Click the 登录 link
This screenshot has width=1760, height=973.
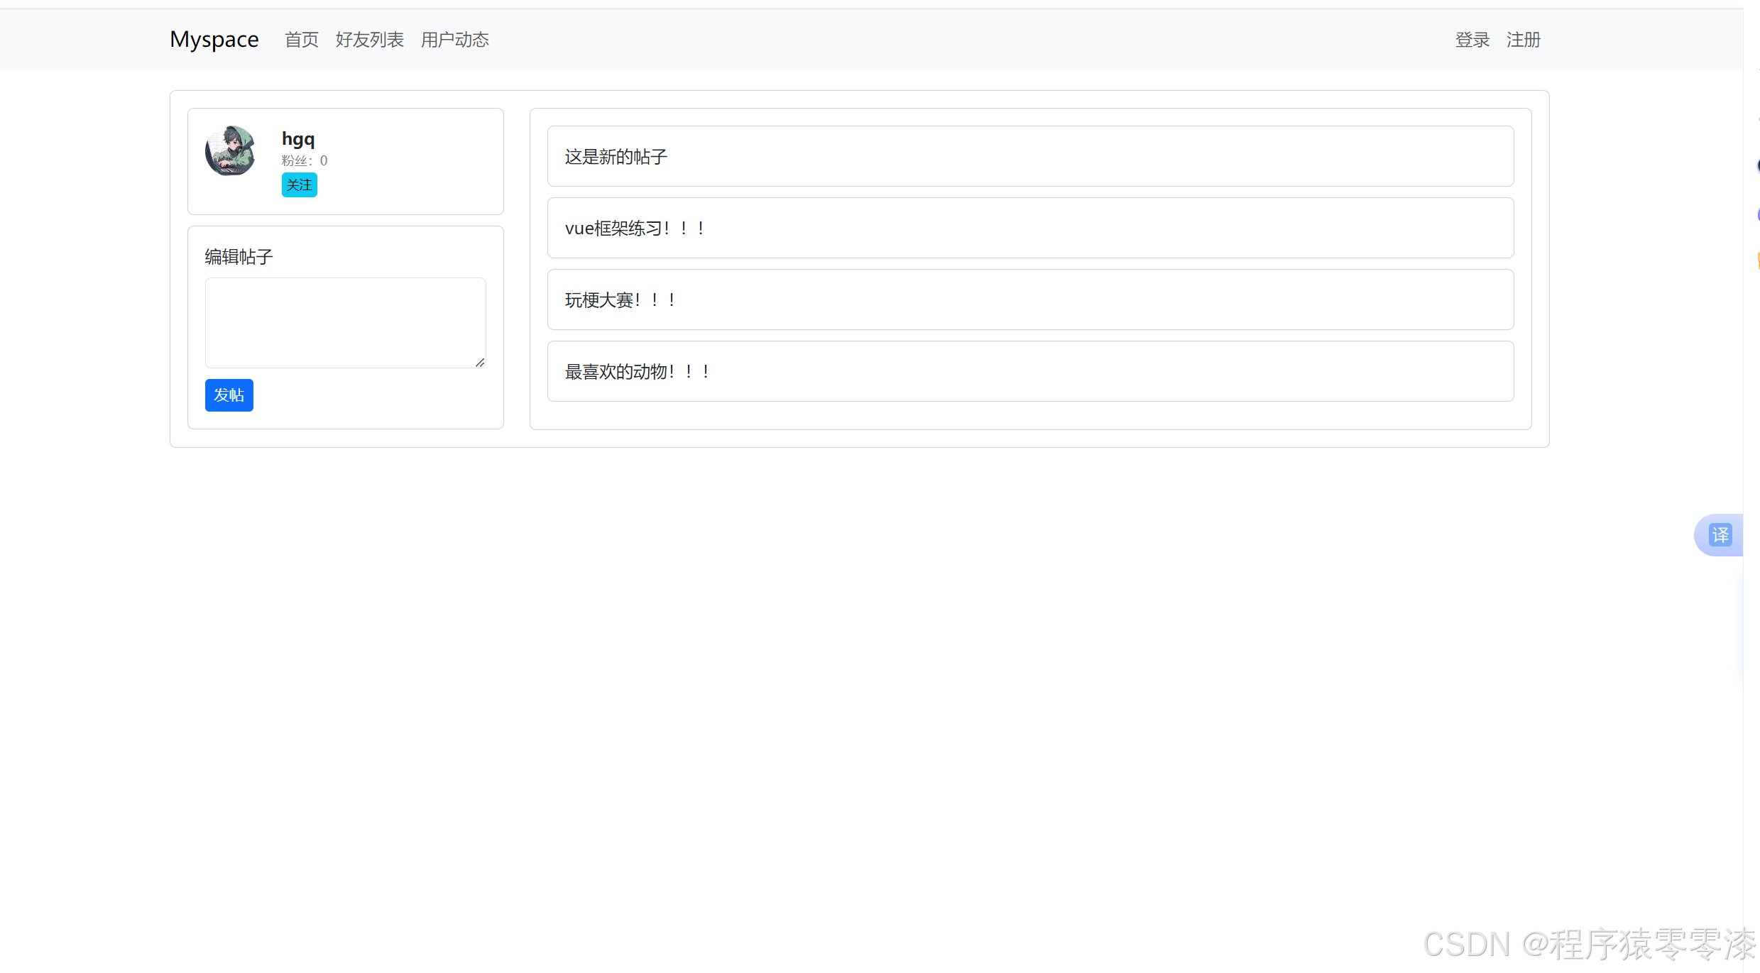click(x=1472, y=40)
